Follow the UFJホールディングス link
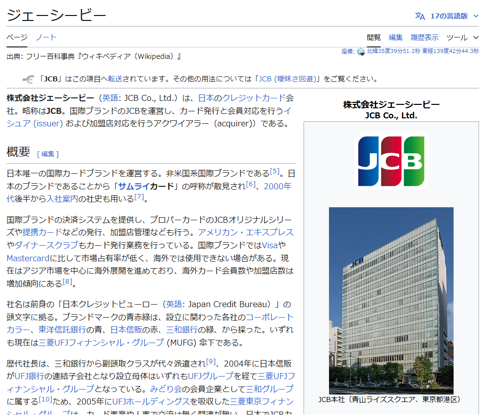Image resolution: width=482 pixels, height=415 pixels. pyautogui.click(x=151, y=402)
